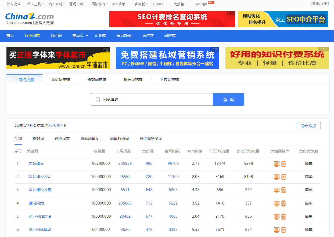The height and width of the screenshot is (237, 334).
Task: Switch to the 竞价词挖掘 tab
Action: pos(60,80)
